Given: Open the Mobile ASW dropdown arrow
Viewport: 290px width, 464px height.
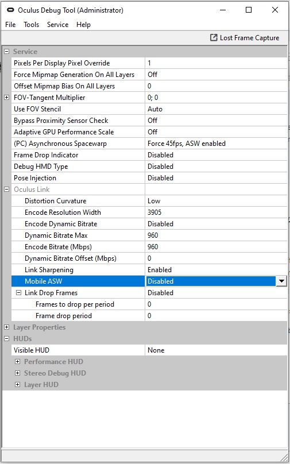Looking at the screenshot, I should 281,281.
